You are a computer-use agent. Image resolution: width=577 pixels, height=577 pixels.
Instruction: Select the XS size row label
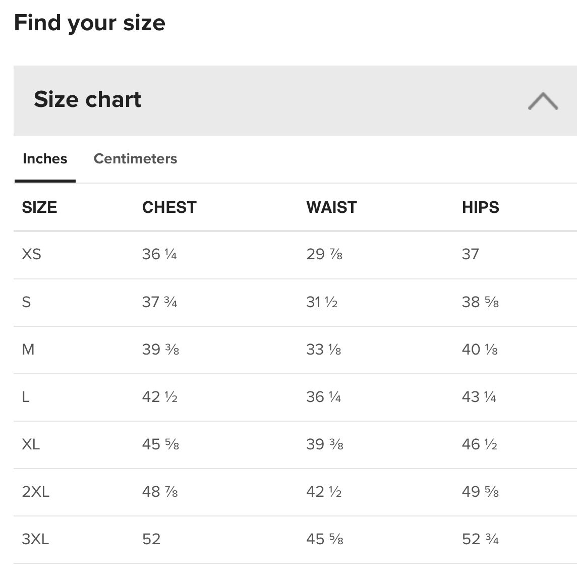click(x=31, y=254)
